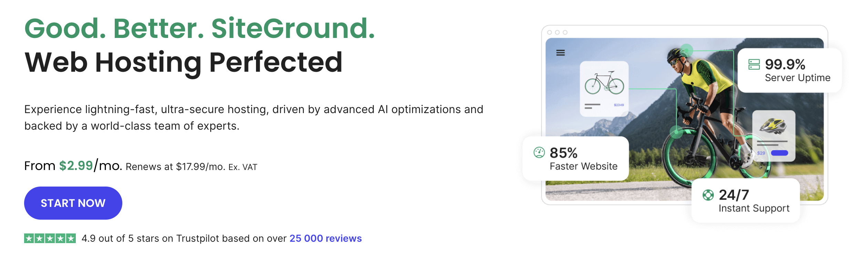860x260 pixels.
Task: Click the green hotspot on cyclist's helmet
Action: click(x=686, y=50)
